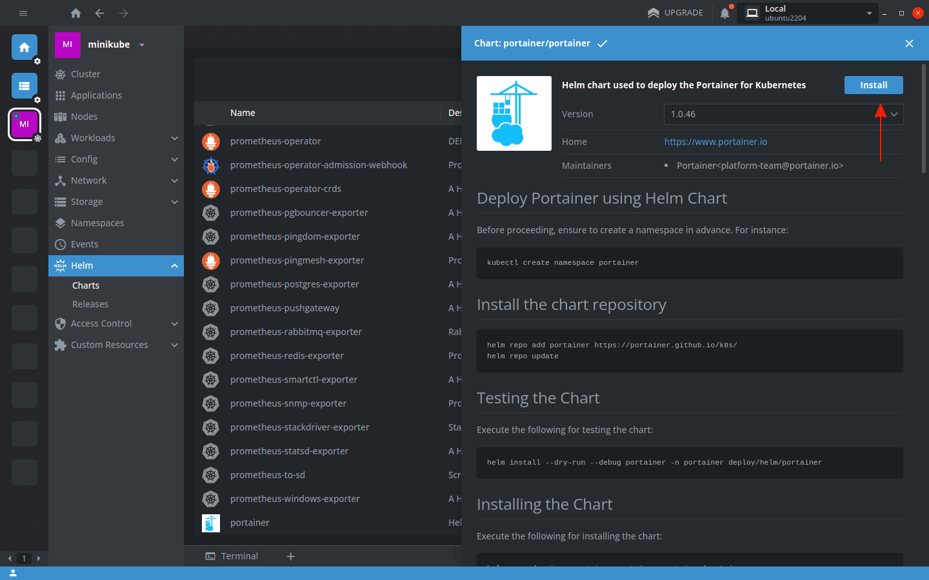Select Charts under Helm
The image size is (929, 580).
coord(86,285)
